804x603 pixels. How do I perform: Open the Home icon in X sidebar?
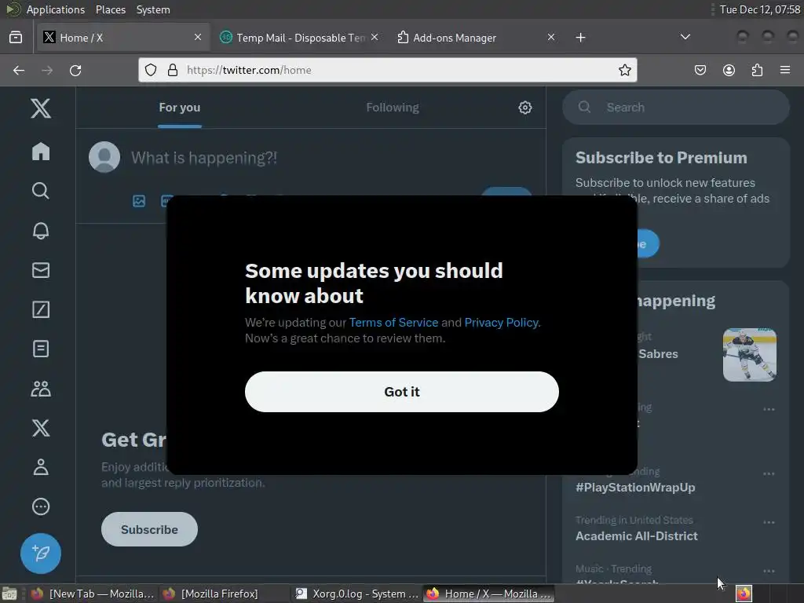(41, 152)
